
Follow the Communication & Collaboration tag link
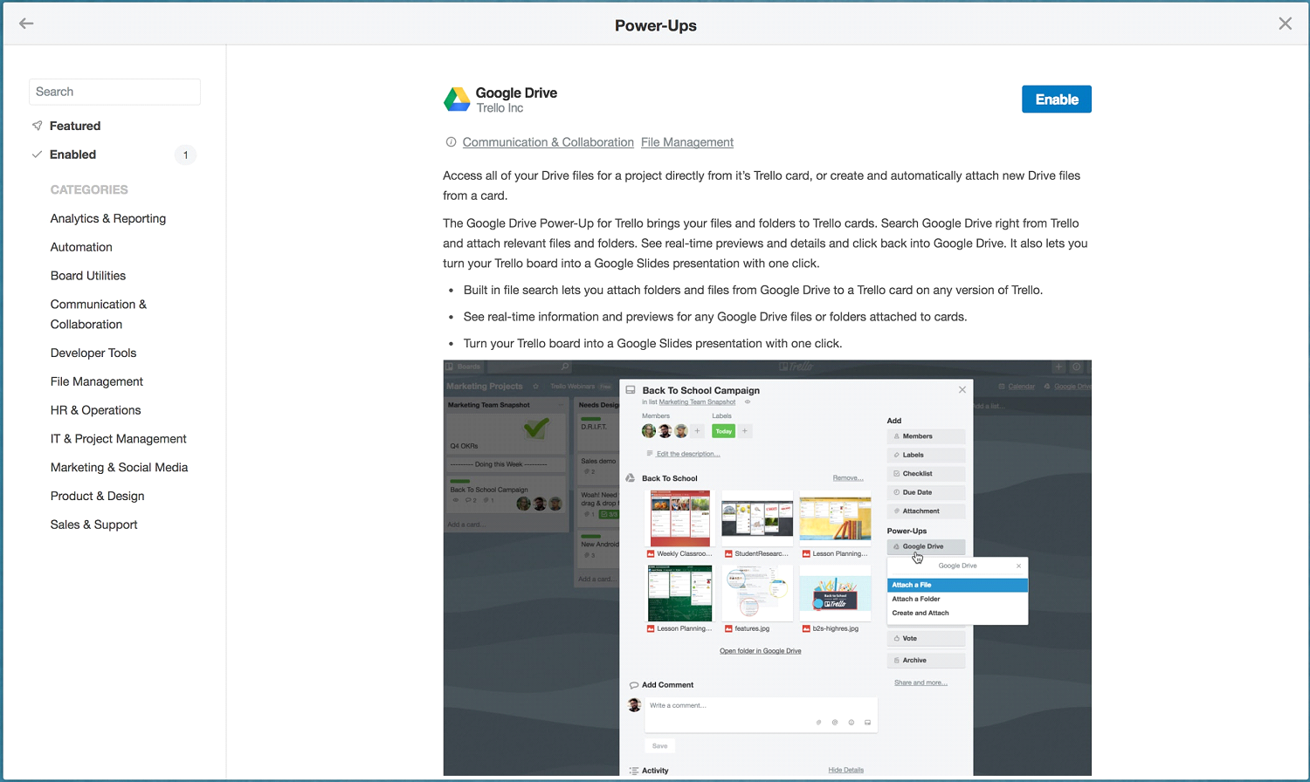pyautogui.click(x=548, y=142)
